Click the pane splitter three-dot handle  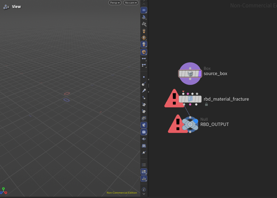pos(148,86)
